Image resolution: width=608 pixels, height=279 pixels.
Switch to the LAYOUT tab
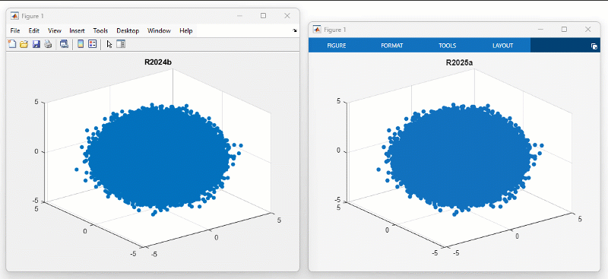point(503,46)
